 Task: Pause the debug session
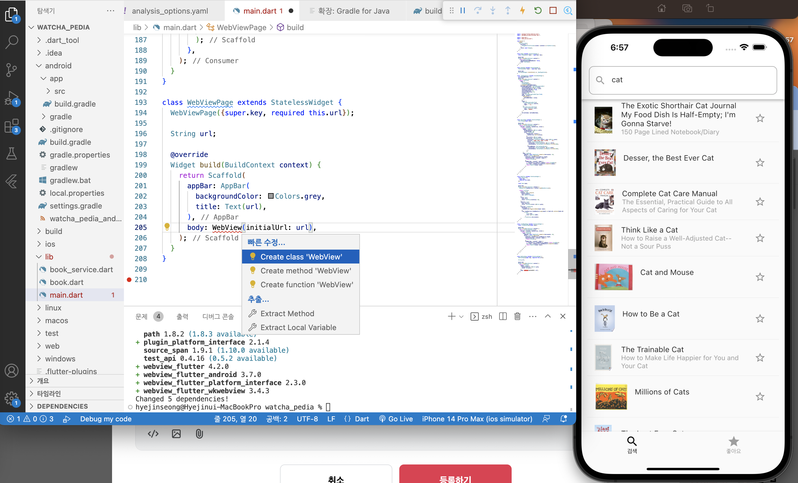[463, 11]
